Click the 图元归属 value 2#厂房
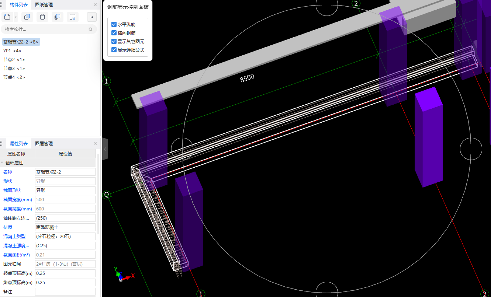Screen dimensions: 491x297 65,264
